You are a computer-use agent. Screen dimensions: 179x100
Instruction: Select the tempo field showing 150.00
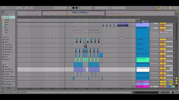point(8,8)
